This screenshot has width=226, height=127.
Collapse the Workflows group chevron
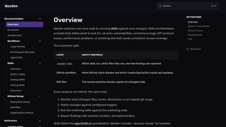coord(40,41)
